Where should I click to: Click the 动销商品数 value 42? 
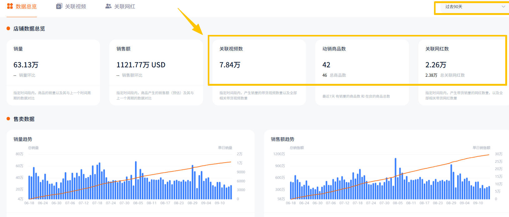326,65
